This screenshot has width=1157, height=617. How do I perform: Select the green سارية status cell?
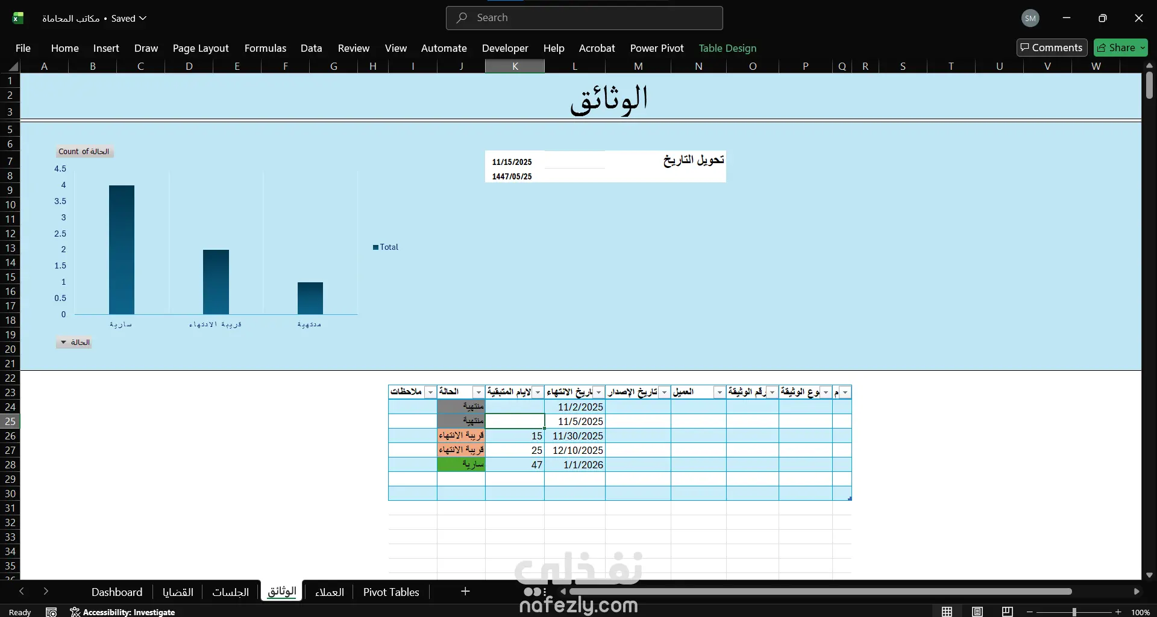[x=462, y=465]
